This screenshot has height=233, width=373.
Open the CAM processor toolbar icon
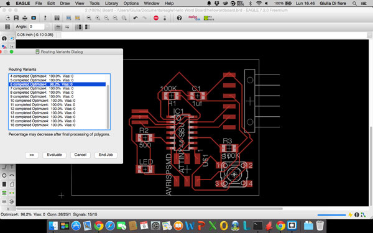click(34, 18)
